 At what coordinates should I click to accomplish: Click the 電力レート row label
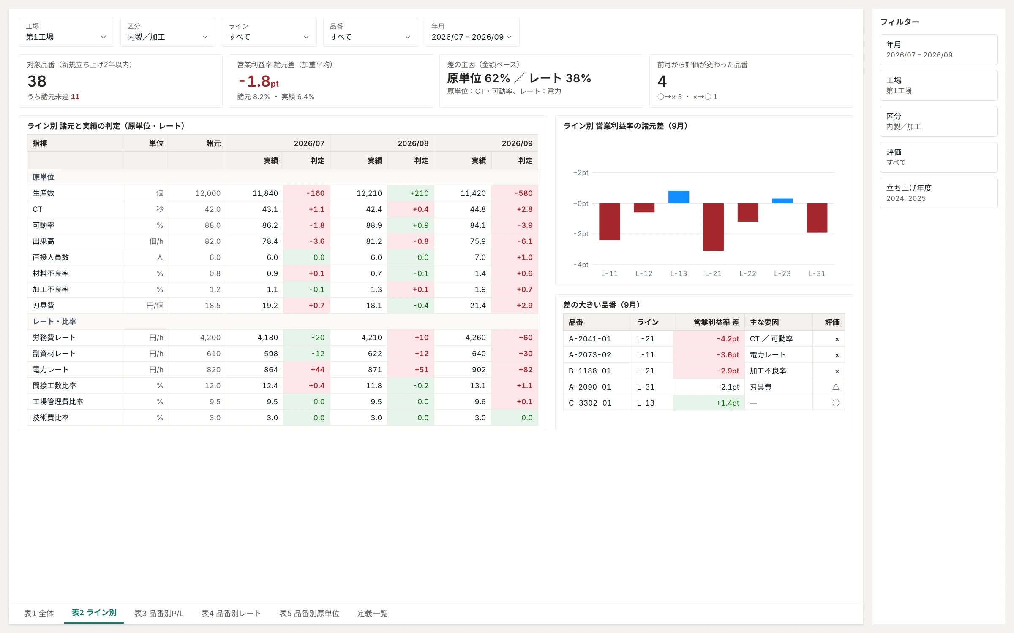click(x=50, y=370)
